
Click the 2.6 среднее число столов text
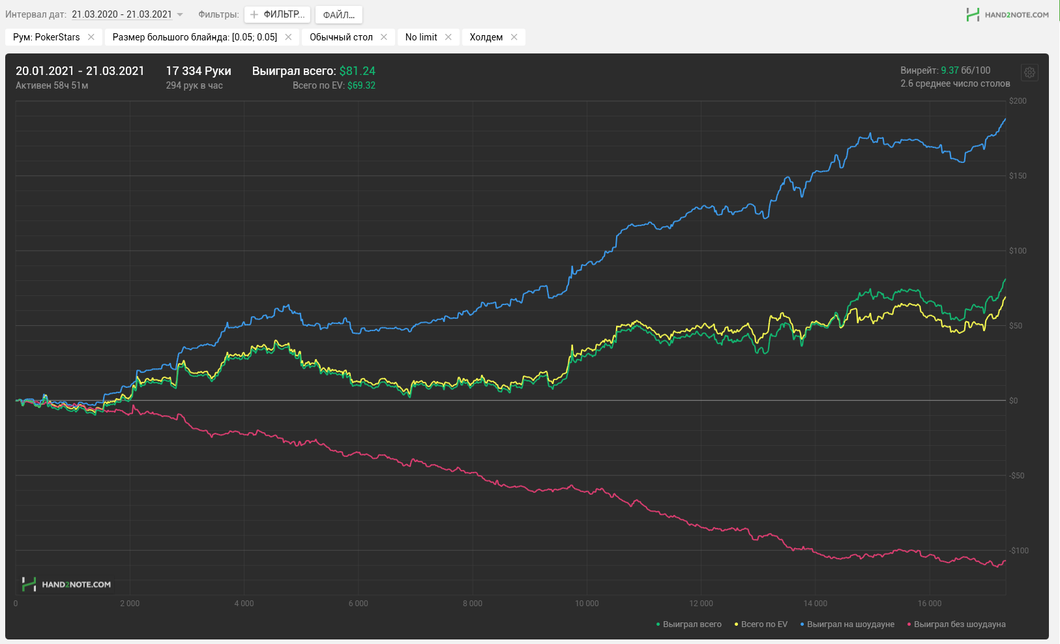(955, 83)
